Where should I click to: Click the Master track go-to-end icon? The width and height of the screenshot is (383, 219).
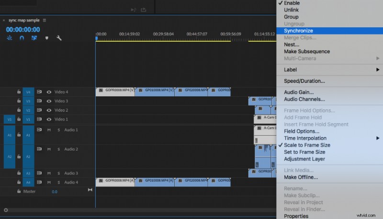point(90,190)
